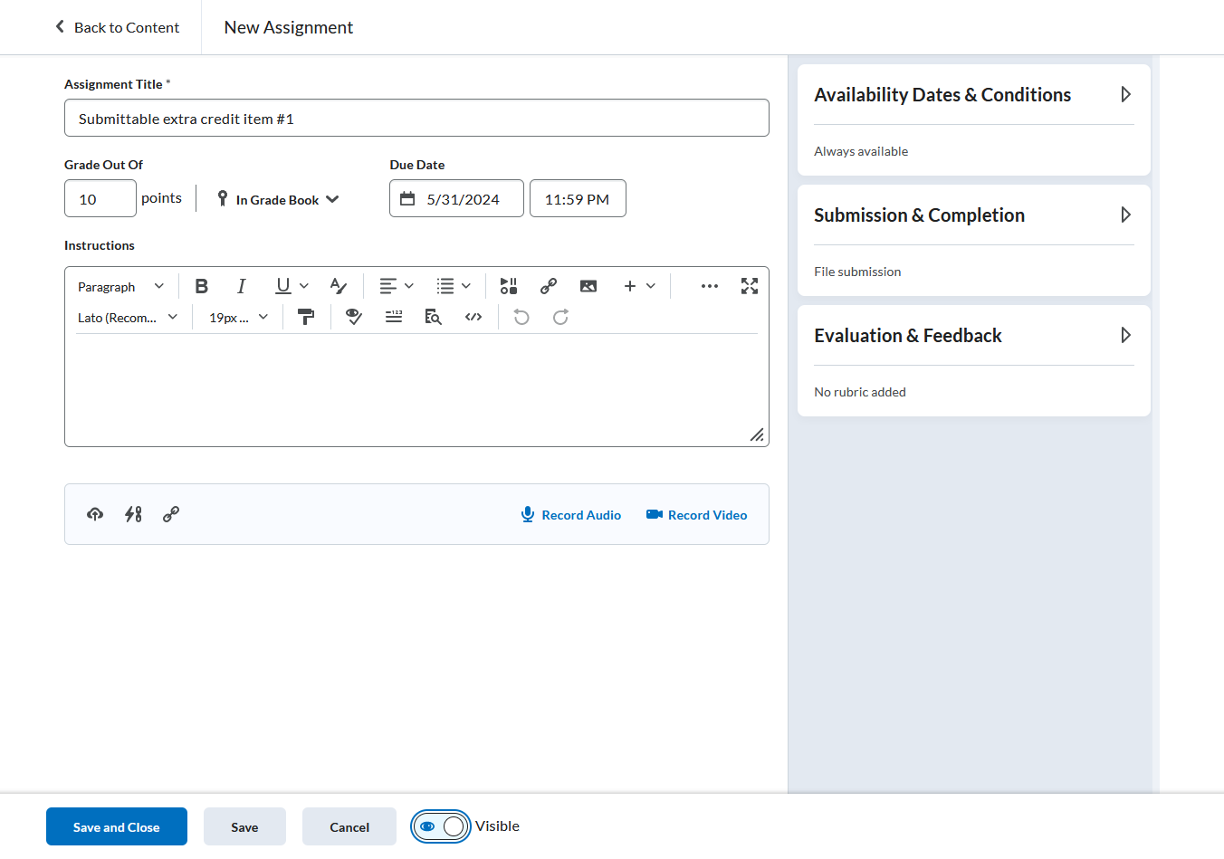Image resolution: width=1224 pixels, height=859 pixels.
Task: Toggle bold formatting in the Instructions editor
Action: coord(202,286)
